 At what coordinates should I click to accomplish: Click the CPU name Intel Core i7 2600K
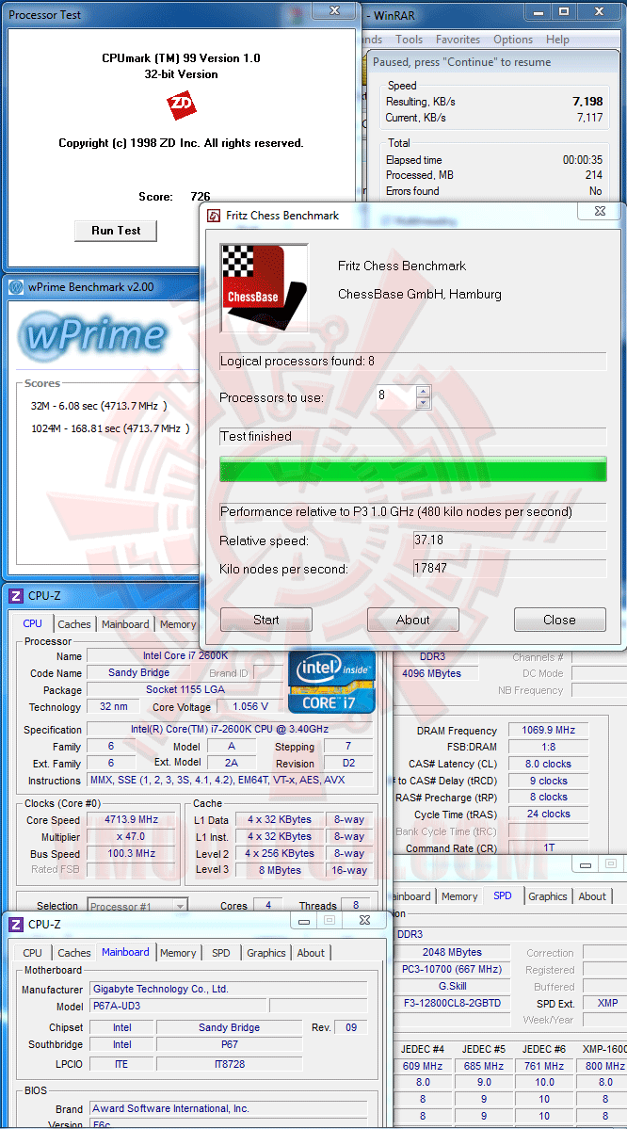pos(185,656)
